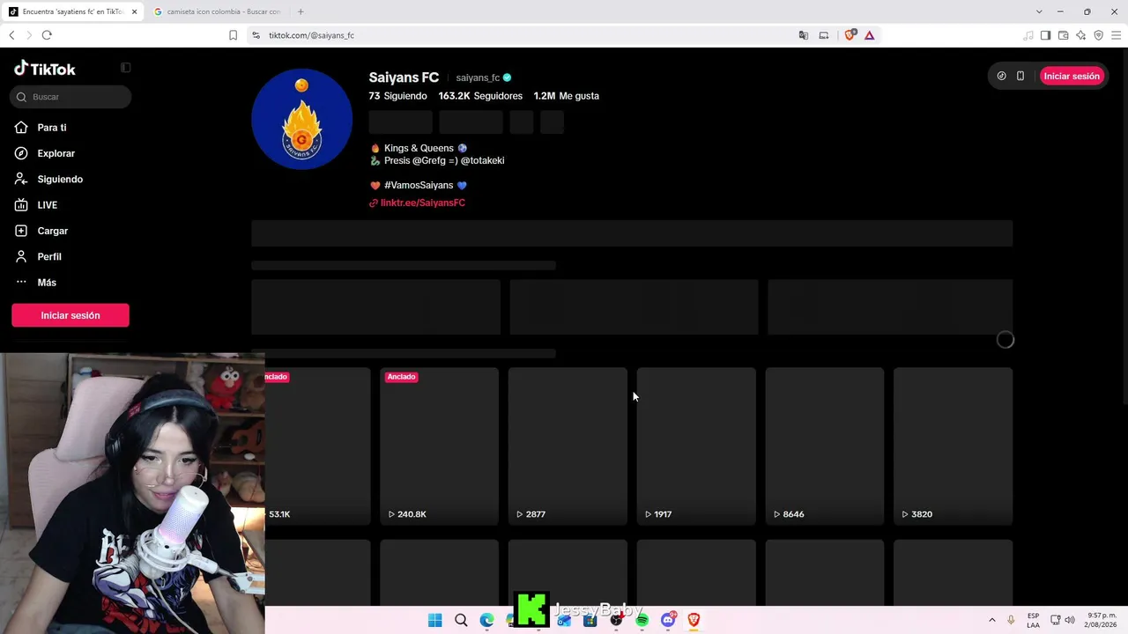1128x634 pixels.
Task: Open the Windows Start menu
Action: 435,621
